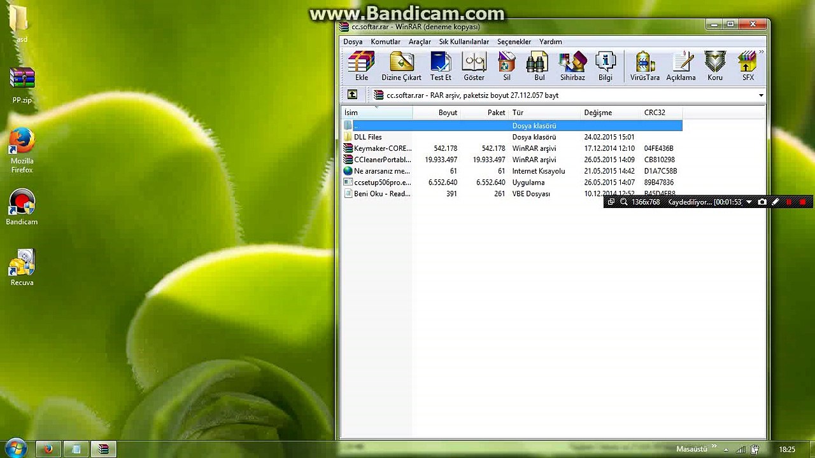Viewport: 815px width, 458px height.
Task: Open the Windows Start menu
Action: [x=15, y=448]
